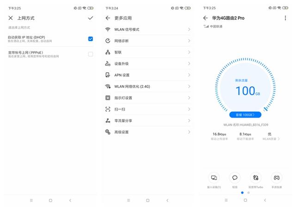Open the game acceleration gamepad icon
This screenshot has height=210, width=296.
coord(277,178)
